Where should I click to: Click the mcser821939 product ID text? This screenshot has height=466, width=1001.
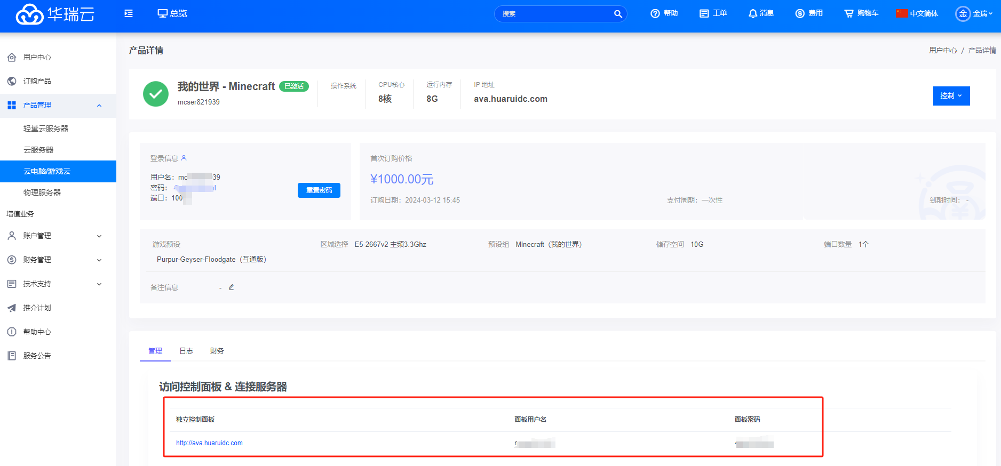point(198,102)
